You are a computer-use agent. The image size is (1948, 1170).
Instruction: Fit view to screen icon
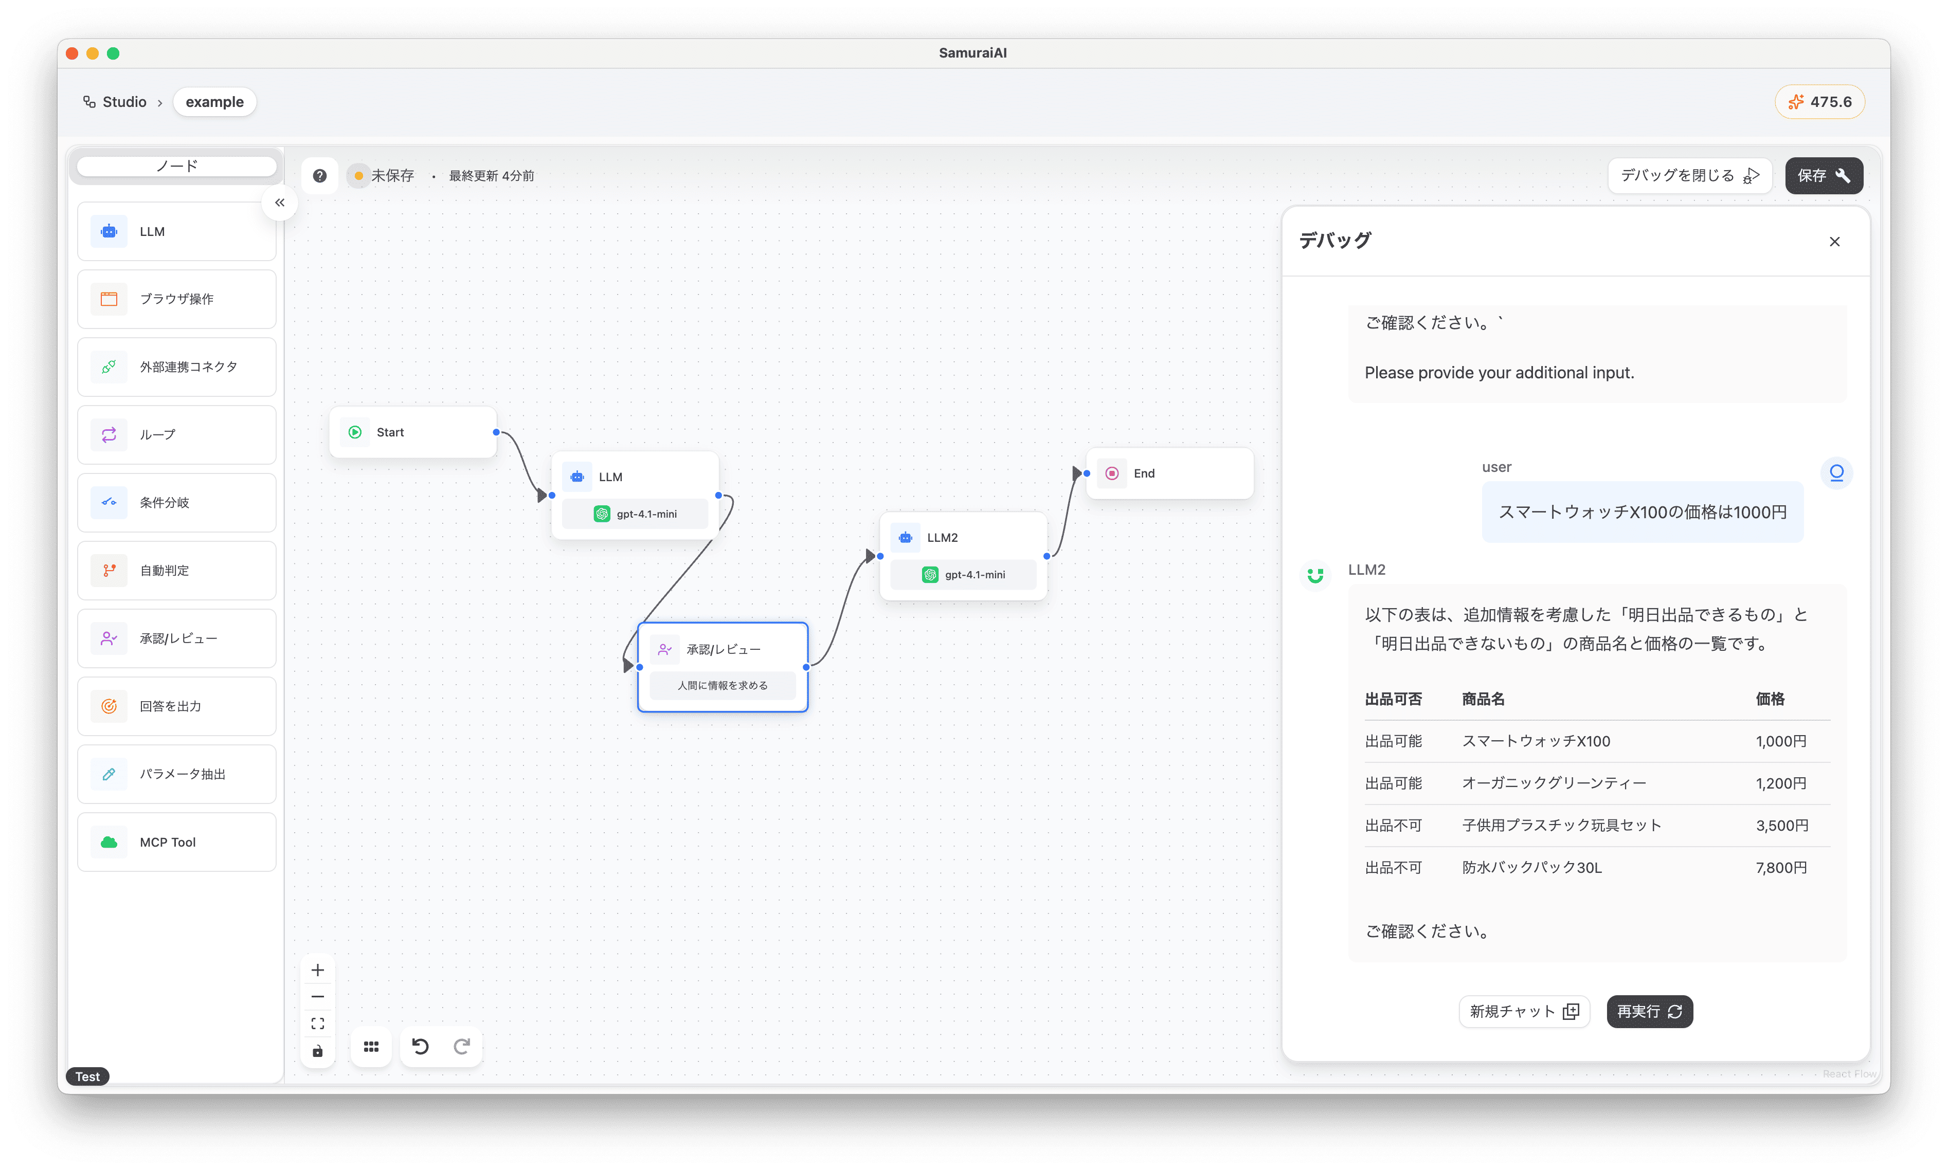[318, 1023]
